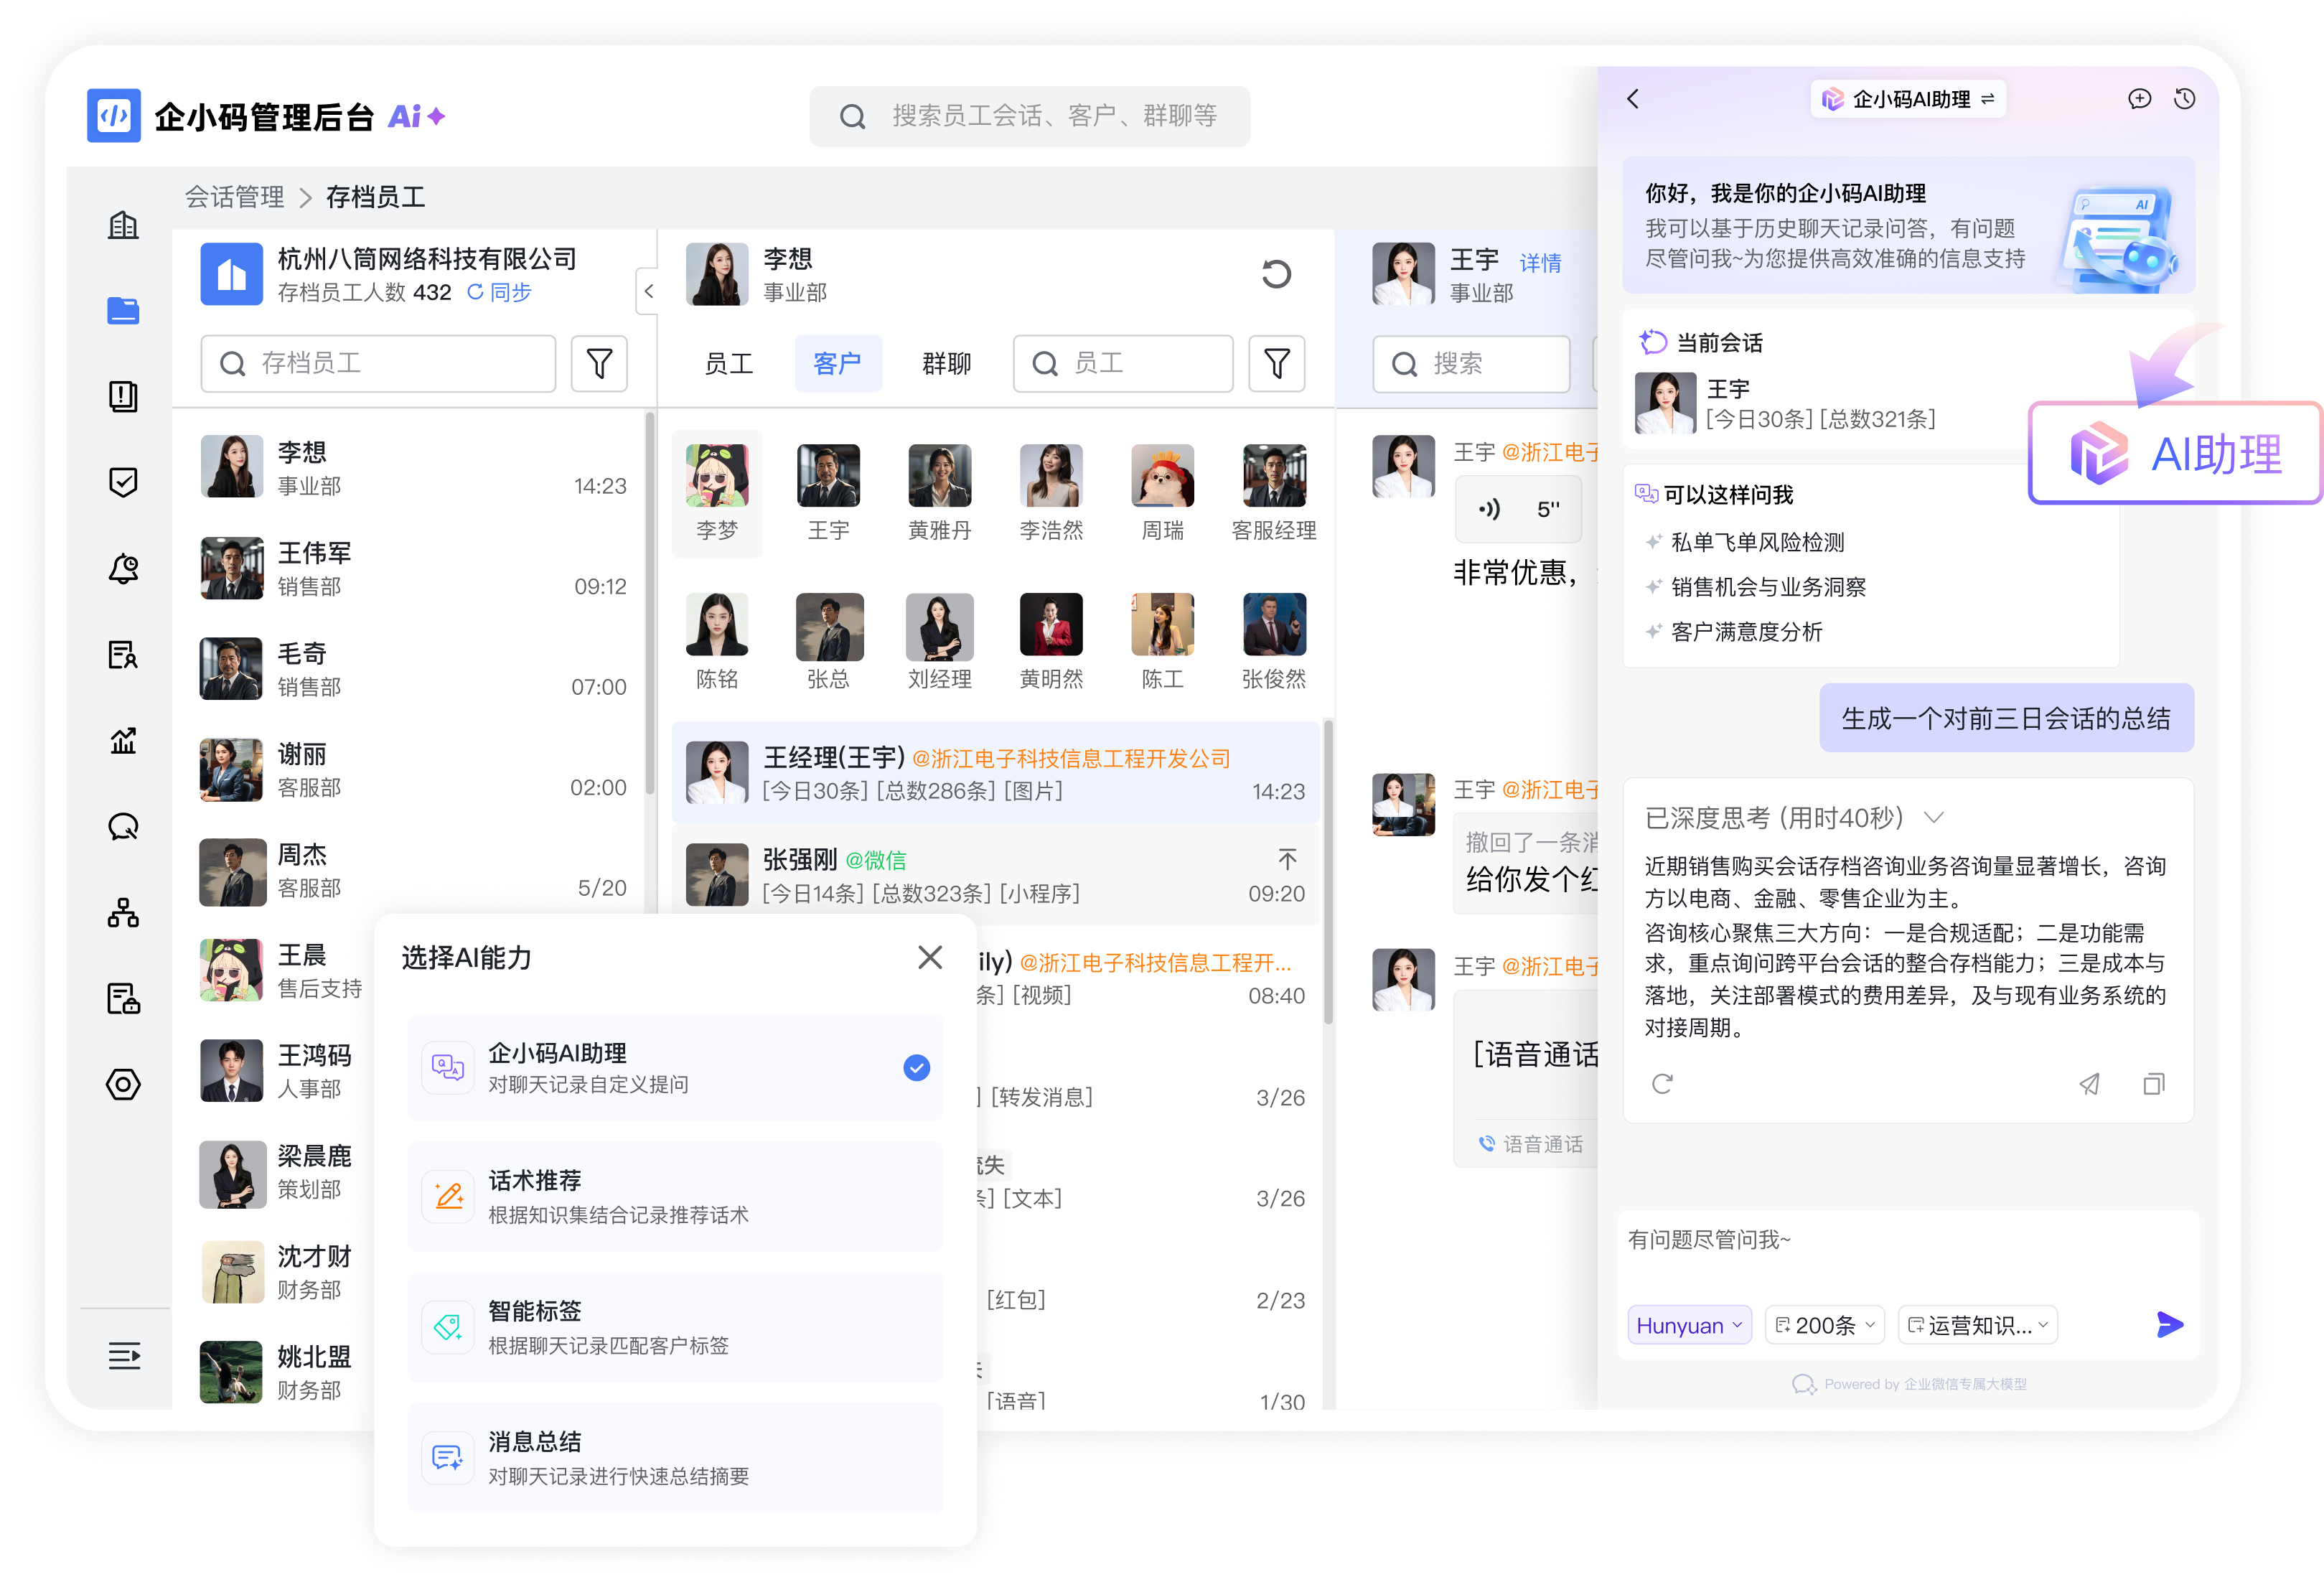Collapse the 已深度思考 reasoning section
The width and height of the screenshot is (2324, 1582).
click(1934, 817)
